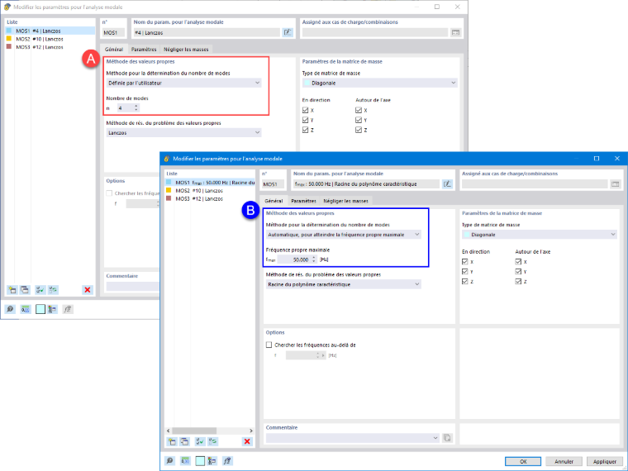Open Lanczos solver method dropdown
This screenshot has height=471, width=628.
coord(183,132)
